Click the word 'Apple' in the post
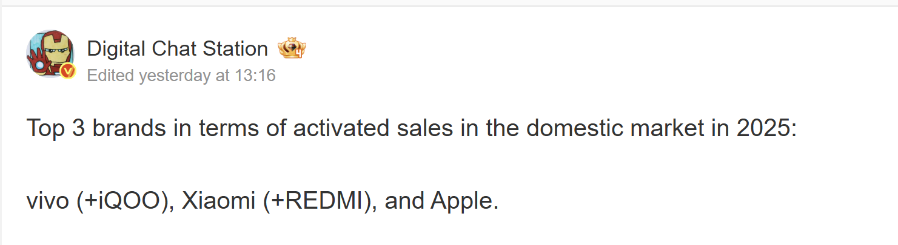Viewport: 898px width, 245px height. [x=463, y=201]
